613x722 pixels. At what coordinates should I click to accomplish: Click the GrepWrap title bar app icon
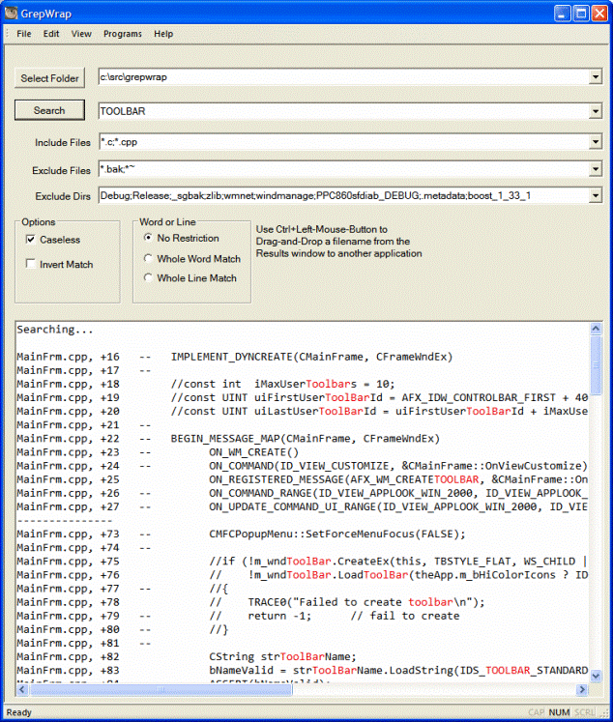click(x=11, y=13)
